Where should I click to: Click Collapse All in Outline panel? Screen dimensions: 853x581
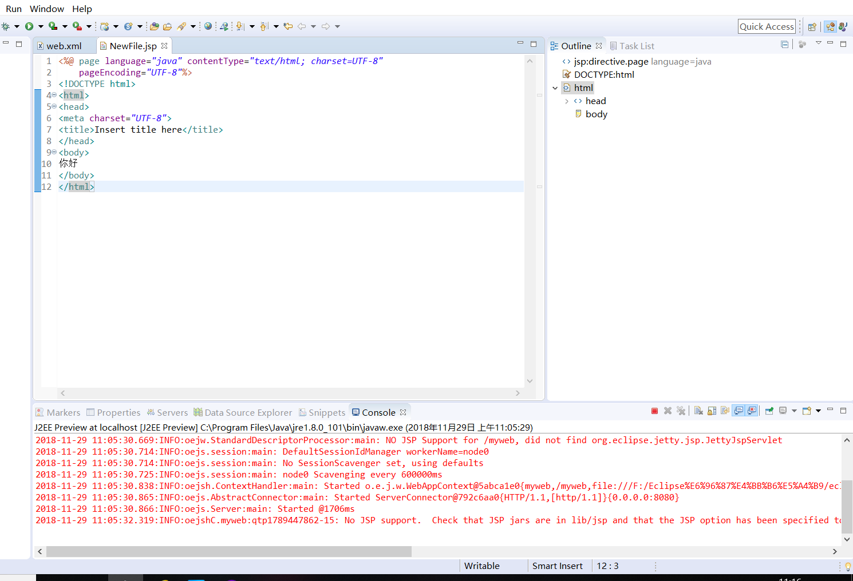784,44
